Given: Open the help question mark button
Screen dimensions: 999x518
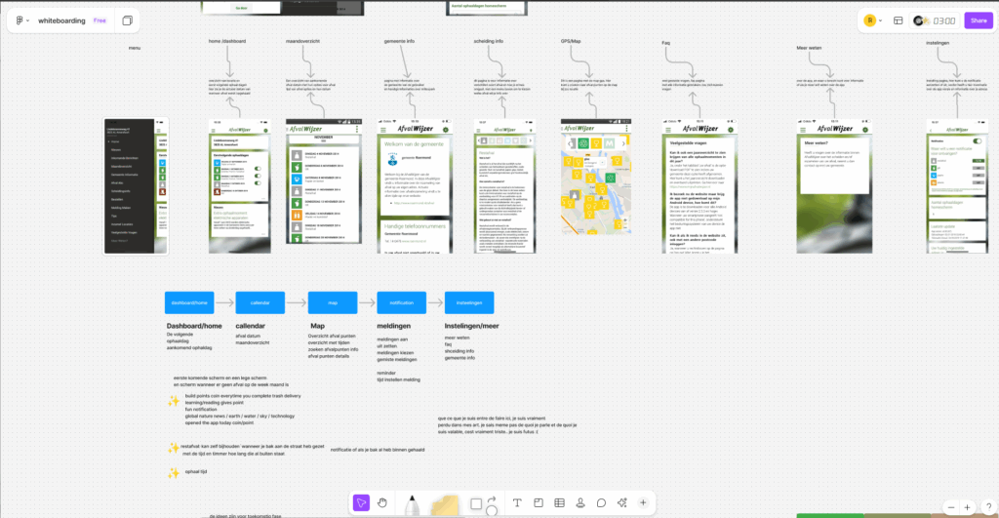Looking at the screenshot, I should pos(987,506).
